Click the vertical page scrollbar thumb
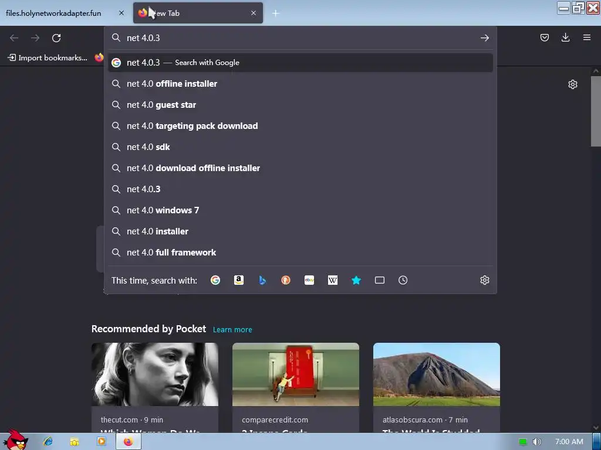 pyautogui.click(x=596, y=111)
